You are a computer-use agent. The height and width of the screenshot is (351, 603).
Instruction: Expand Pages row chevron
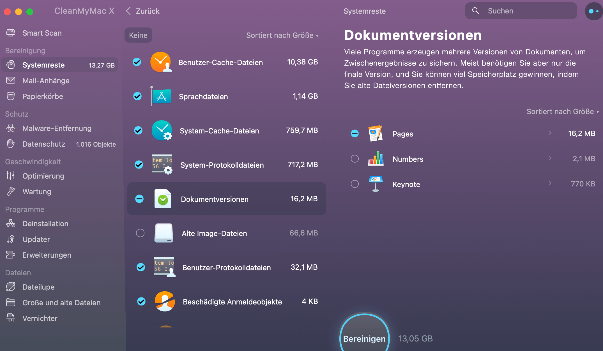[550, 133]
